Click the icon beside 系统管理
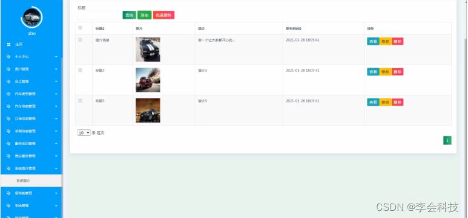Viewport: 468px width, 218px height. point(8,205)
